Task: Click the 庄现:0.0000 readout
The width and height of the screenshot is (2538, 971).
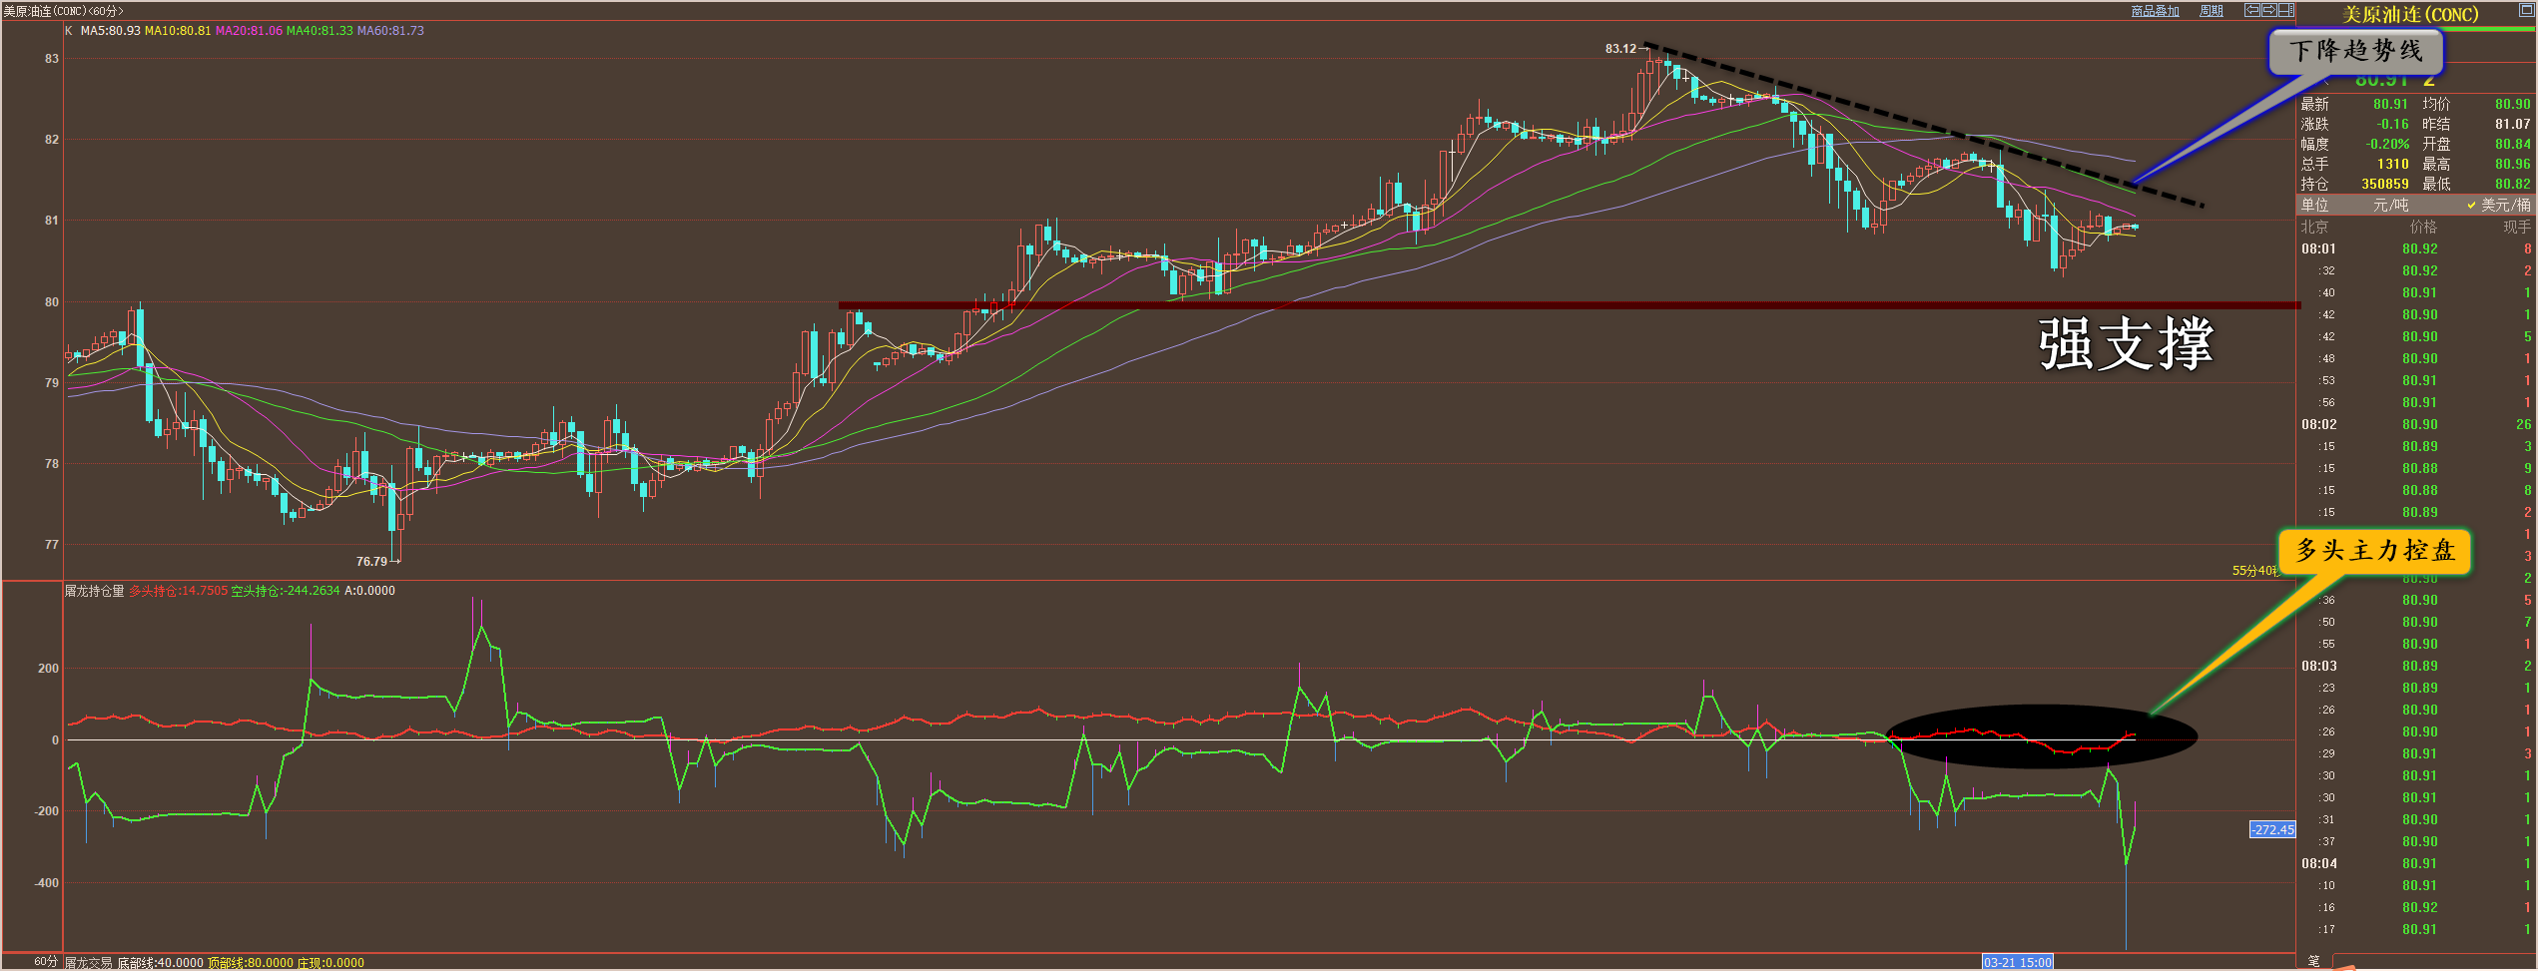Action: click(330, 963)
